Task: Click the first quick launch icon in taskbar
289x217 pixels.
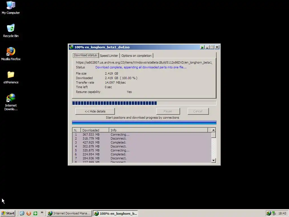Action: pos(22,213)
